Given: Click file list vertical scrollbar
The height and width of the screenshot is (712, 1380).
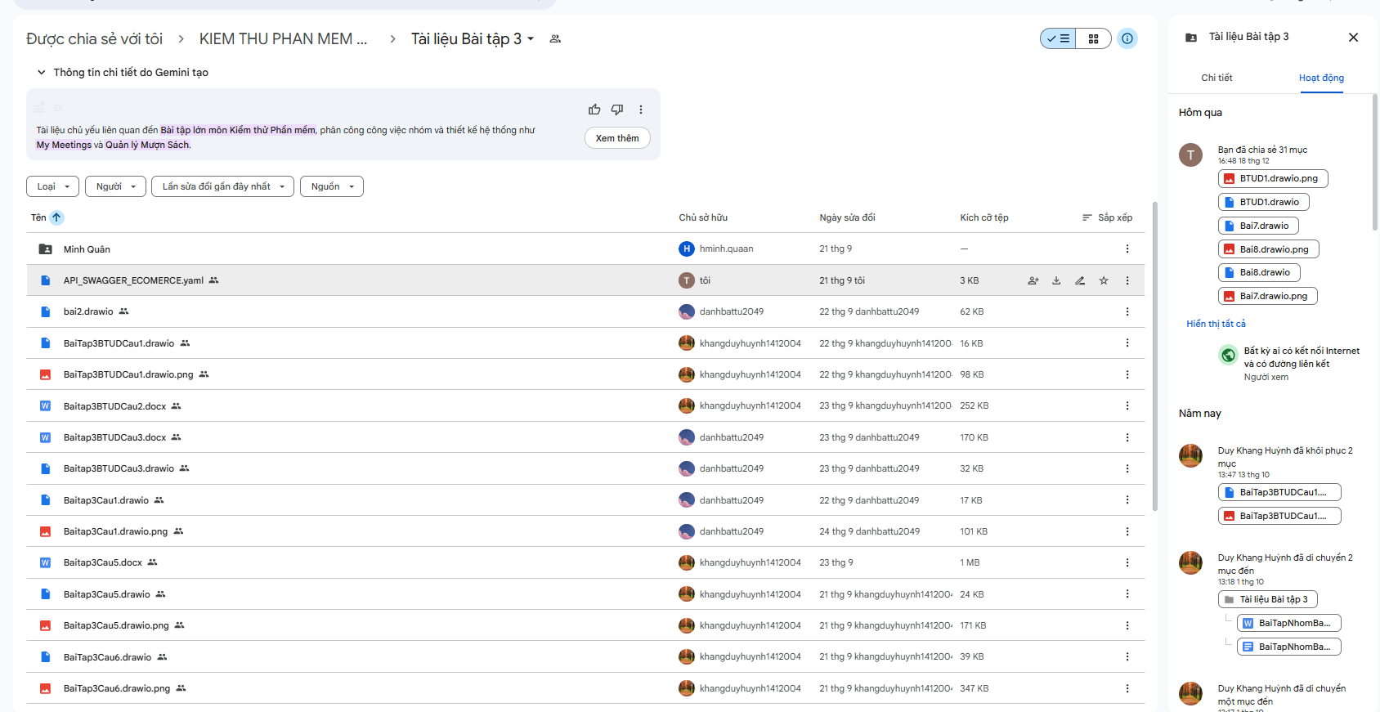Looking at the screenshot, I should pos(1154,356).
